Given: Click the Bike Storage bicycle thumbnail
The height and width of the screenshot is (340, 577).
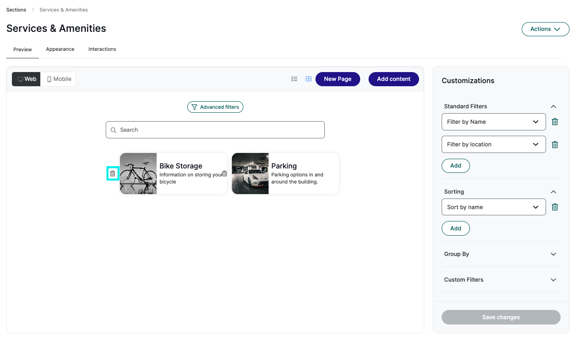Looking at the screenshot, I should pyautogui.click(x=138, y=174).
